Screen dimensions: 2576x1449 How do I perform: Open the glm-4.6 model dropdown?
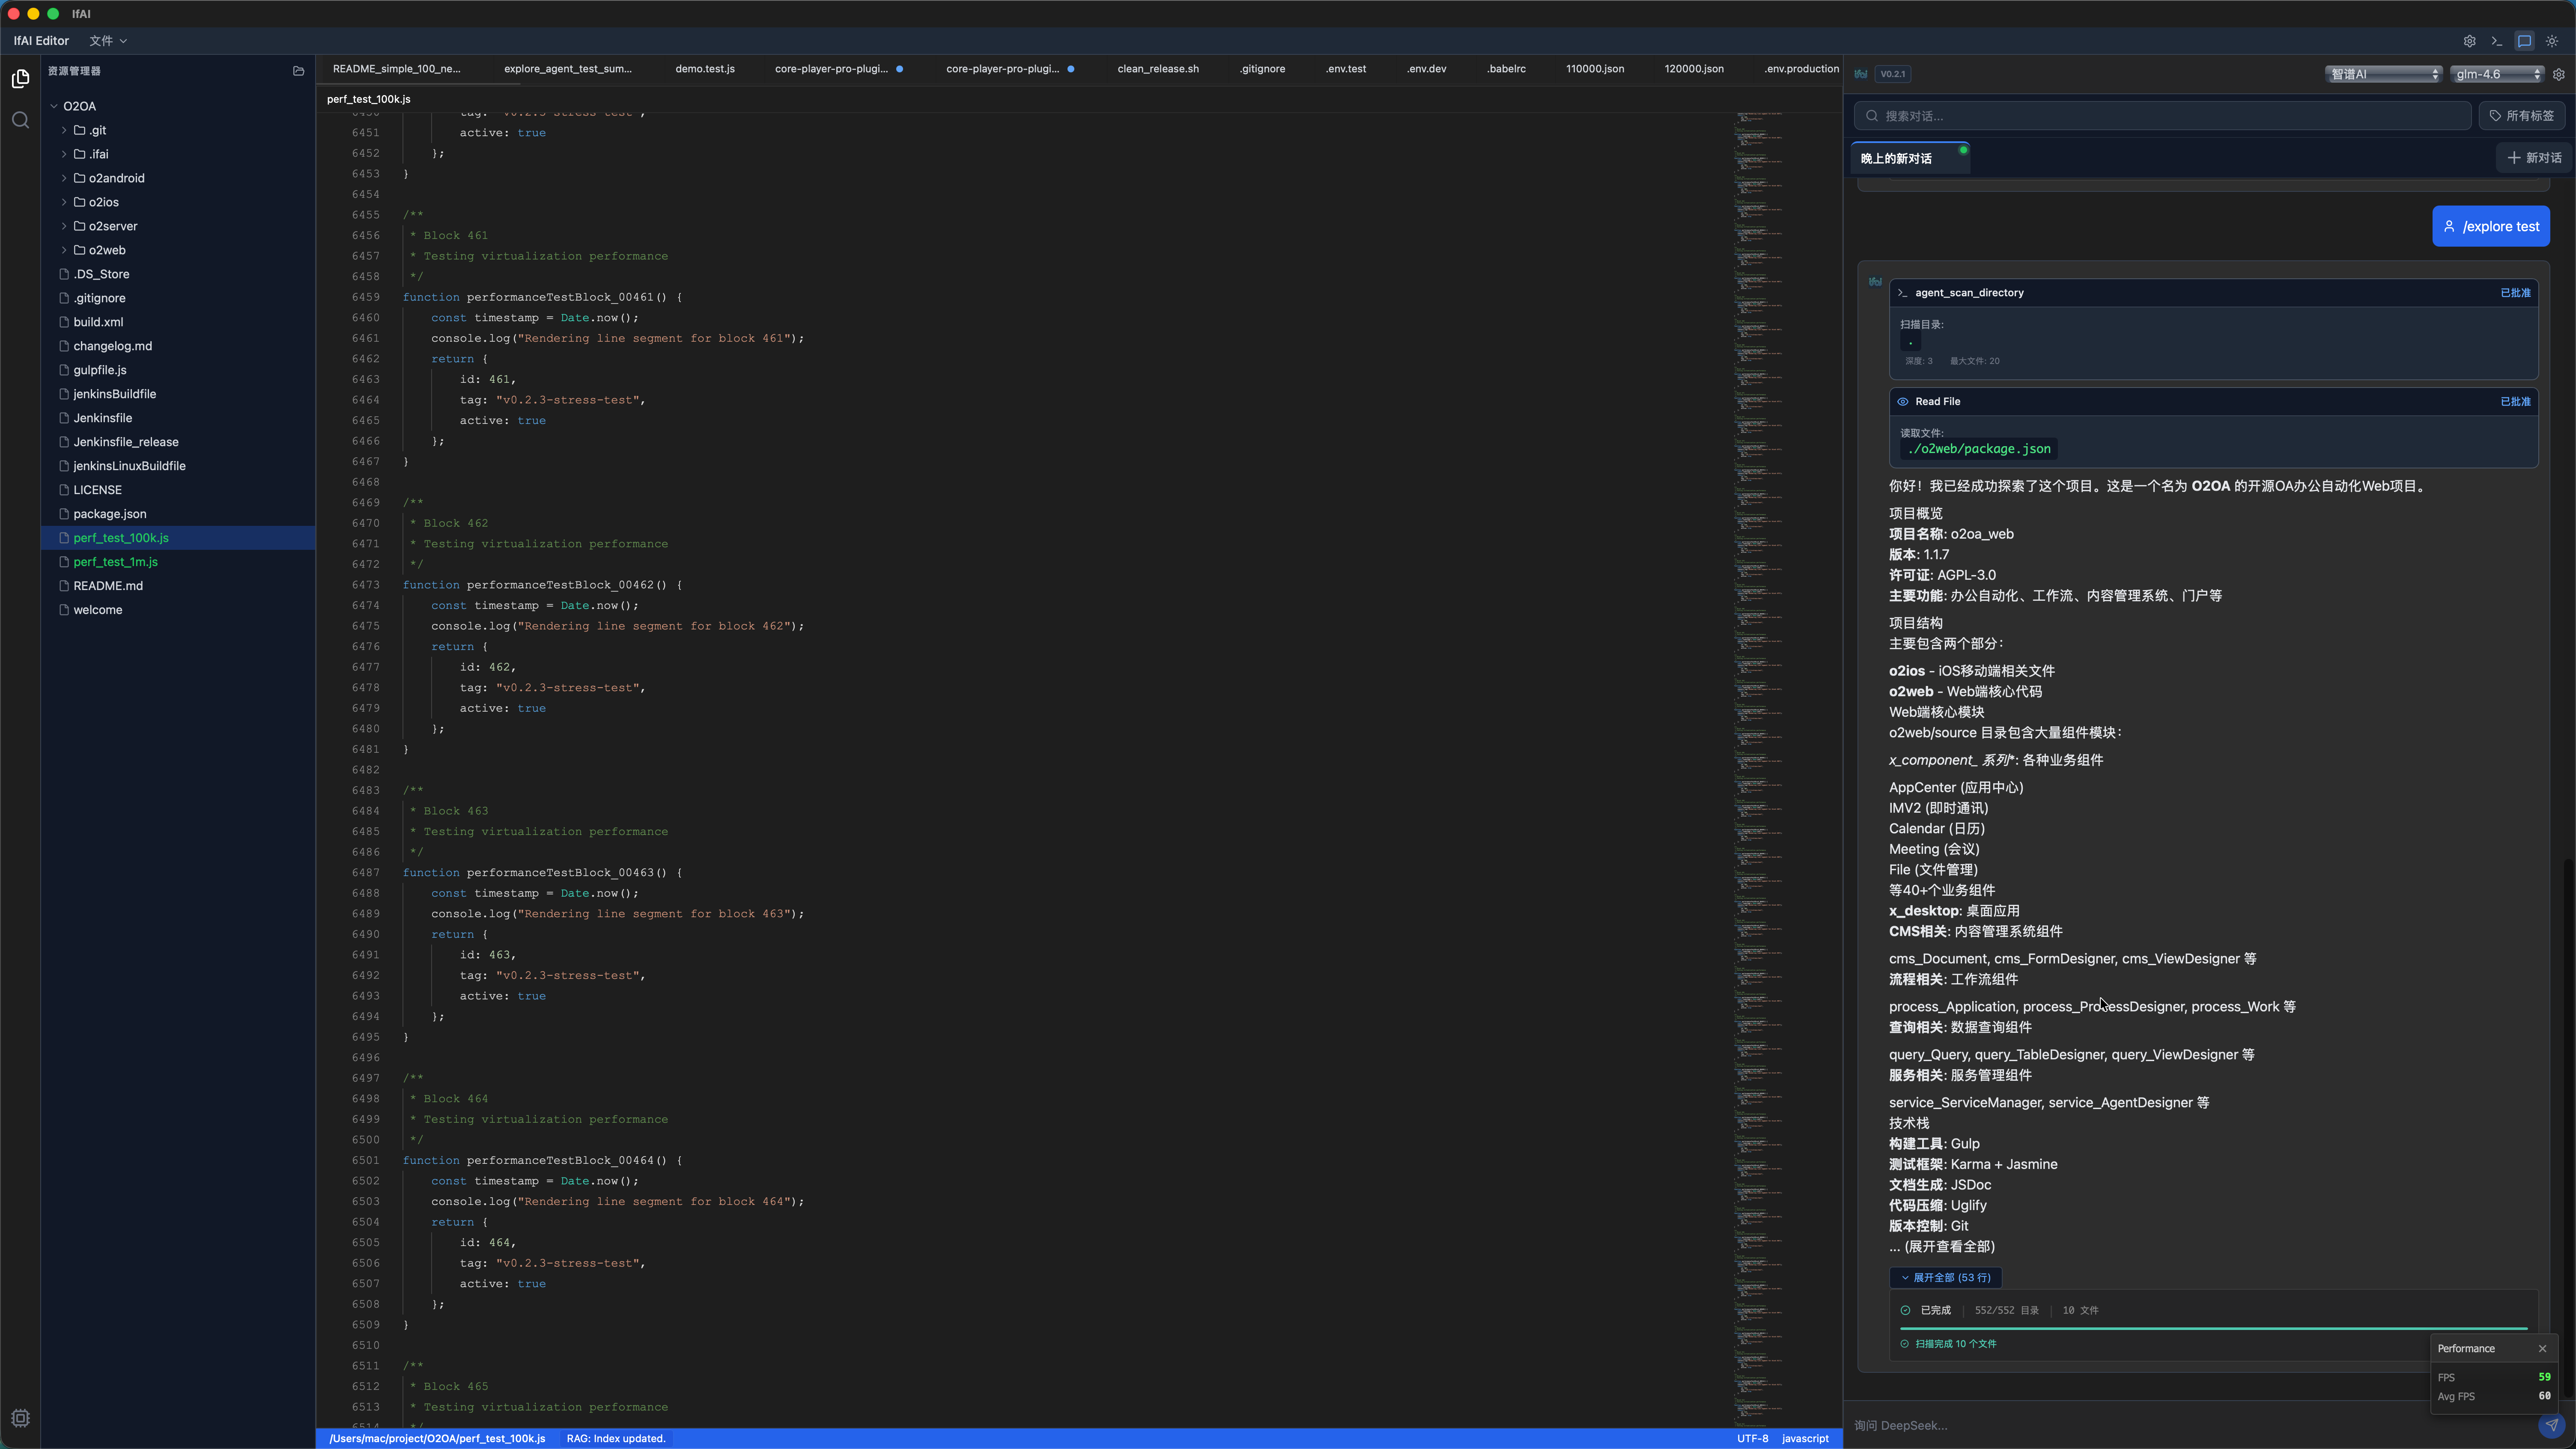2497,74
